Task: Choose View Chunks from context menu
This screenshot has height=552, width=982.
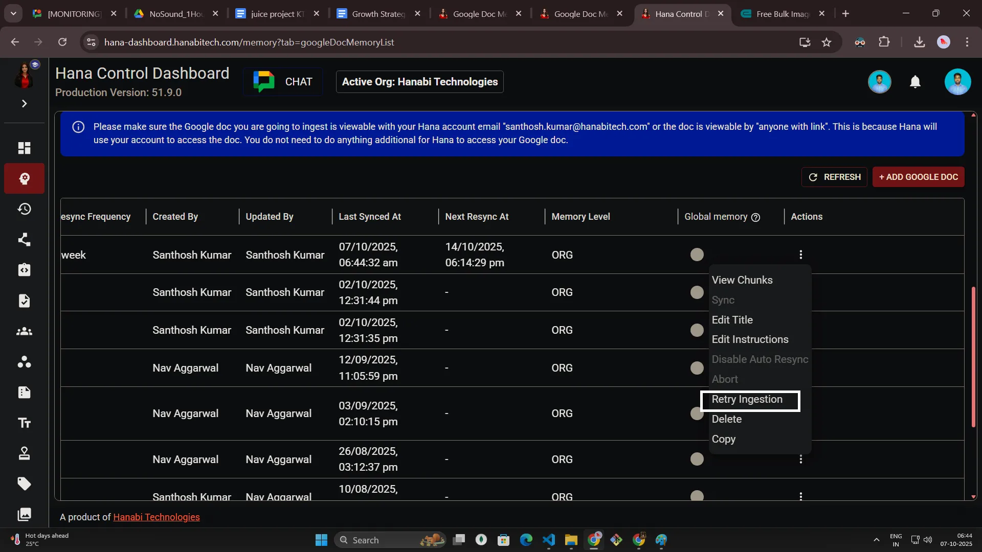Action: (742, 280)
